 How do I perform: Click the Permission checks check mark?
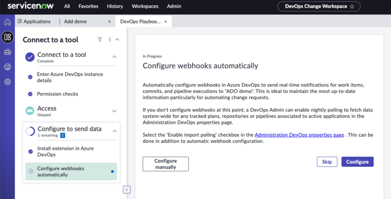(30, 94)
